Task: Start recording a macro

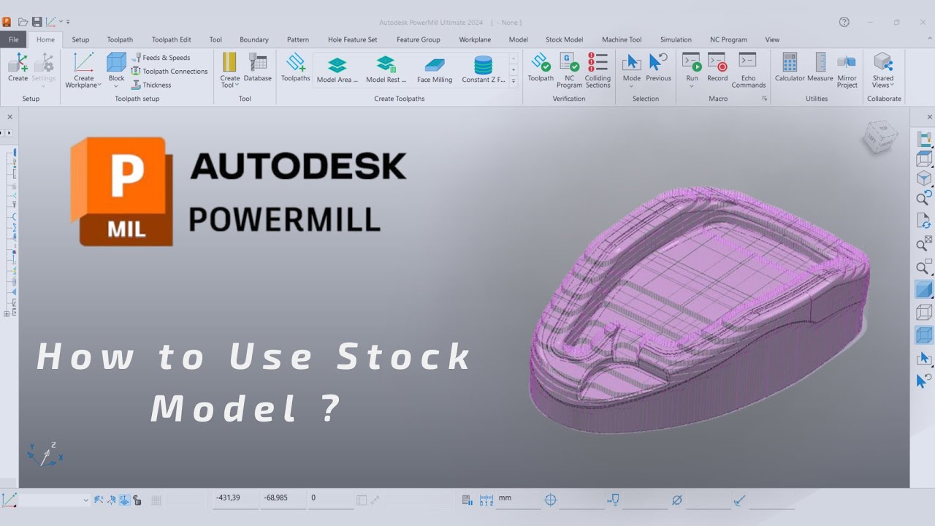Action: click(717, 66)
